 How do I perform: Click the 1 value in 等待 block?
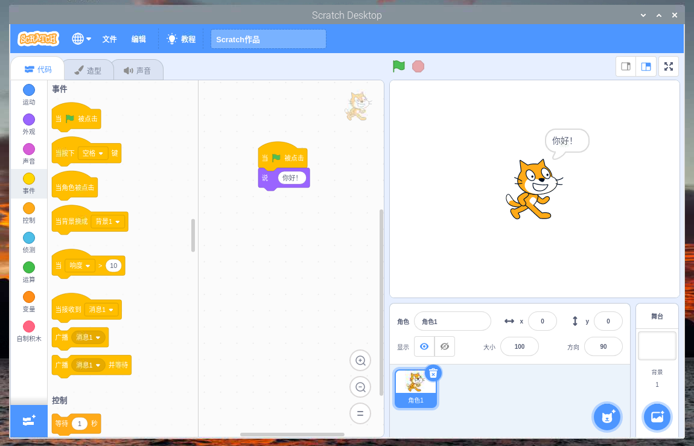coord(80,424)
